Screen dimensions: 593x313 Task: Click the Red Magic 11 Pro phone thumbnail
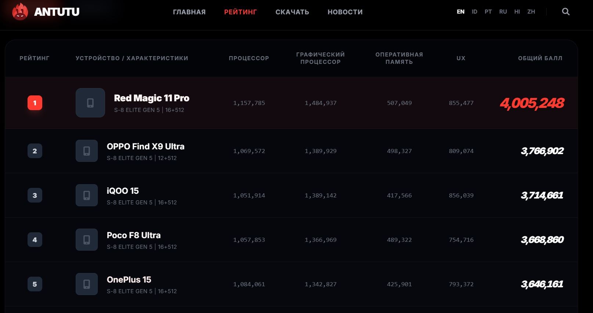pyautogui.click(x=90, y=103)
